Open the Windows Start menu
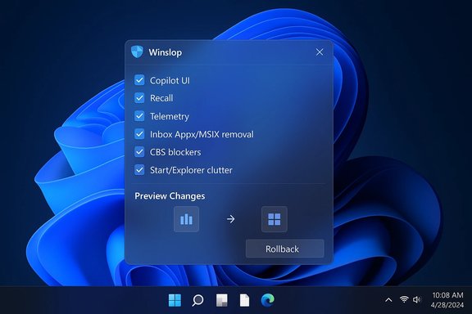Viewport: 472px width, 314px height. (x=175, y=300)
